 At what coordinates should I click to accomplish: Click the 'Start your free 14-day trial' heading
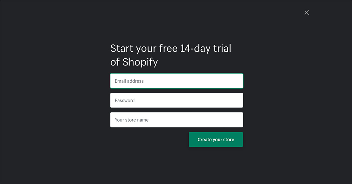tap(171, 48)
